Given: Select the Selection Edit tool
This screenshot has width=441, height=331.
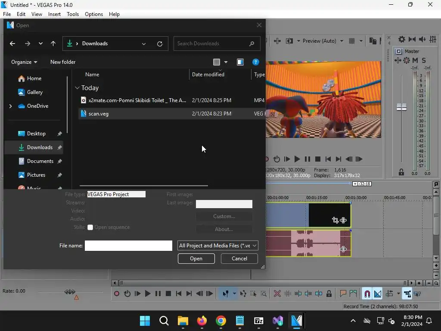Looking at the screenshot, I should coord(253,294).
